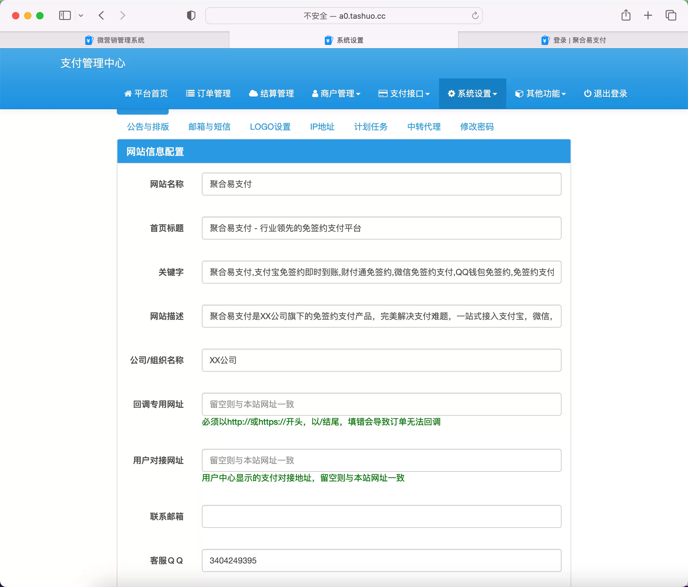The image size is (688, 587).
Task: Open the IP地址 settings link
Action: coord(322,127)
